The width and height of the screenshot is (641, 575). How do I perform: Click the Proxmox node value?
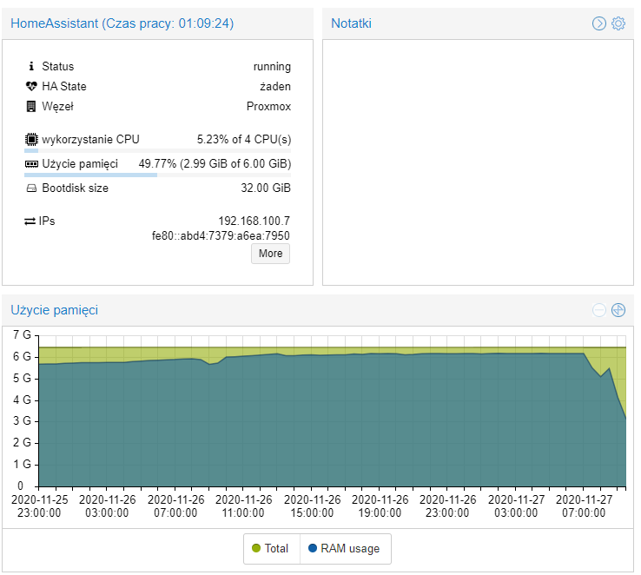[x=268, y=107]
